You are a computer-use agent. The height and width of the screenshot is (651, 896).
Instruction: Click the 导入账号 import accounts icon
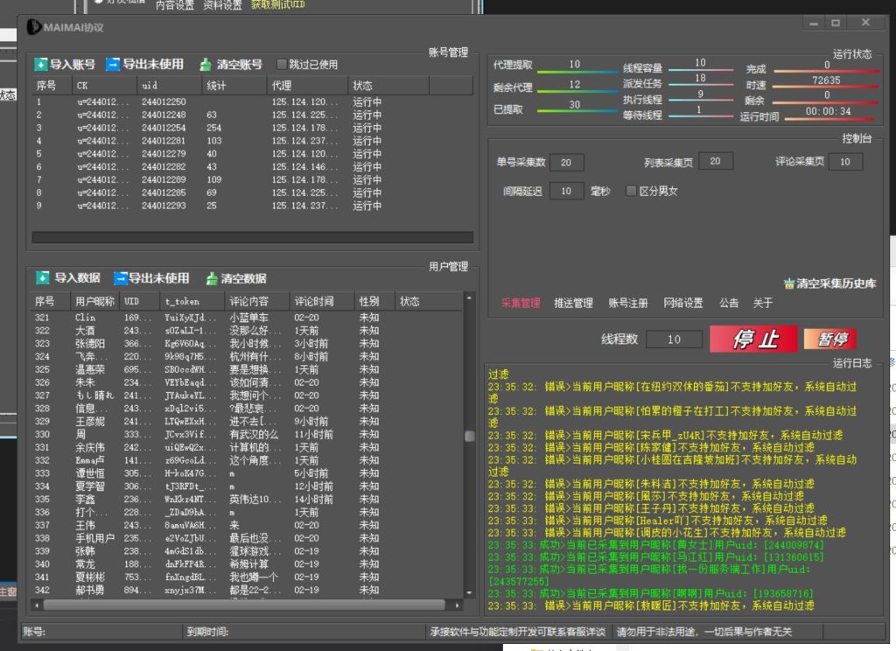point(41,65)
